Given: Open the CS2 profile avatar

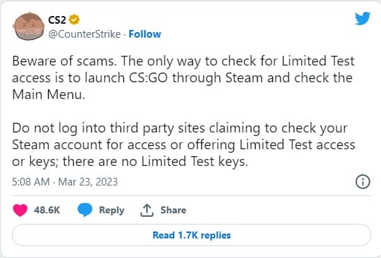Looking at the screenshot, I should 29,26.
